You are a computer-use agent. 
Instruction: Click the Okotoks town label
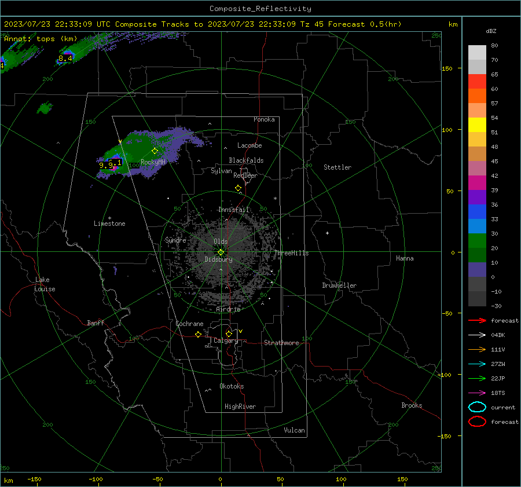232,386
